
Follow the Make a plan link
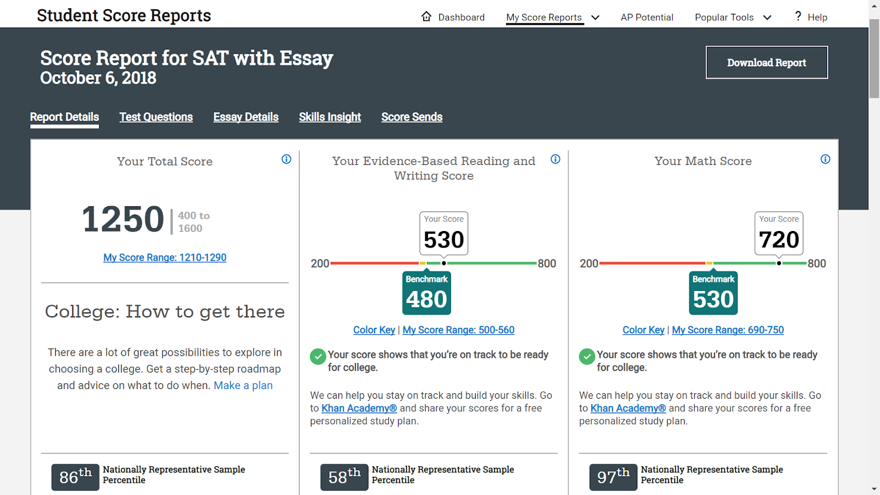tap(243, 386)
